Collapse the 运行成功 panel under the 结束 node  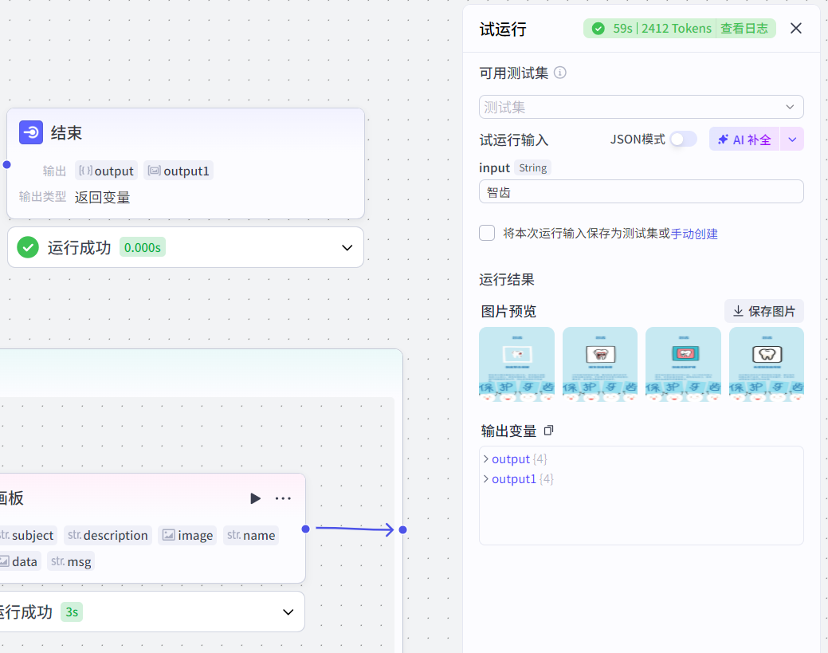(347, 247)
